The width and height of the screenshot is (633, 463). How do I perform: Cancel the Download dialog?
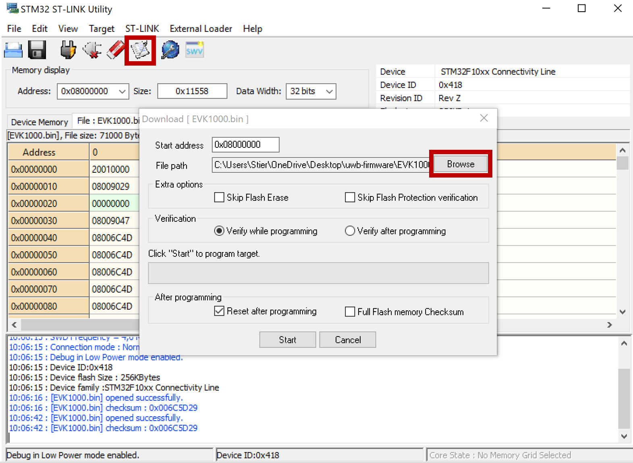(x=348, y=340)
